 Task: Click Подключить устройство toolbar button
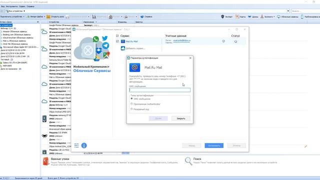point(11,16)
